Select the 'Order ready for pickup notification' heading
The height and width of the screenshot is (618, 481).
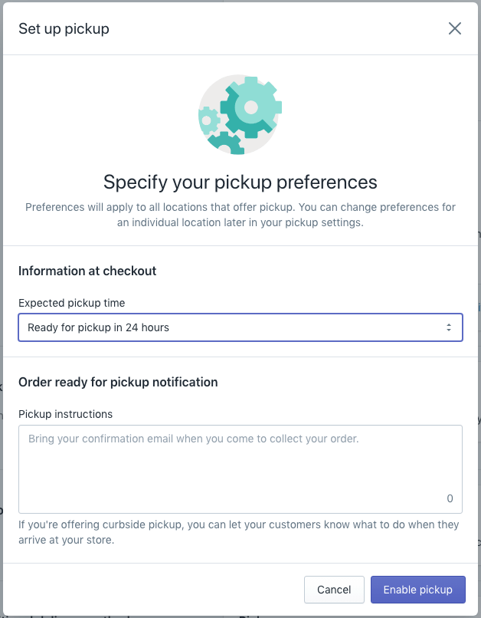click(x=118, y=382)
